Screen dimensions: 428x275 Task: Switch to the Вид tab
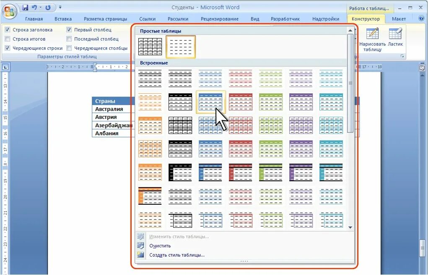pyautogui.click(x=255, y=19)
